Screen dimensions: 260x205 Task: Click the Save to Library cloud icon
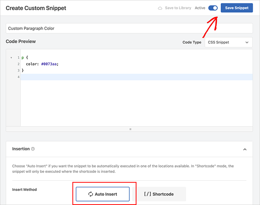point(160,8)
